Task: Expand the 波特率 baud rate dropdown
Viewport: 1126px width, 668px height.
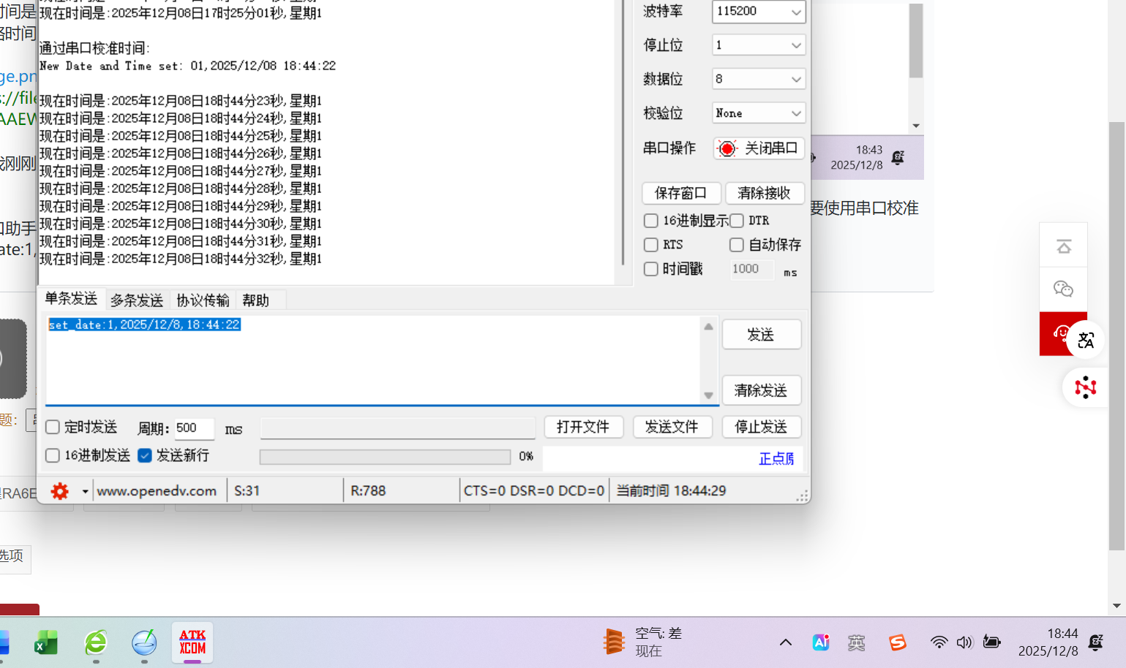Action: pos(796,12)
